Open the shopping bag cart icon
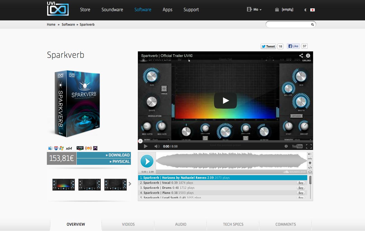 tap(277, 9)
